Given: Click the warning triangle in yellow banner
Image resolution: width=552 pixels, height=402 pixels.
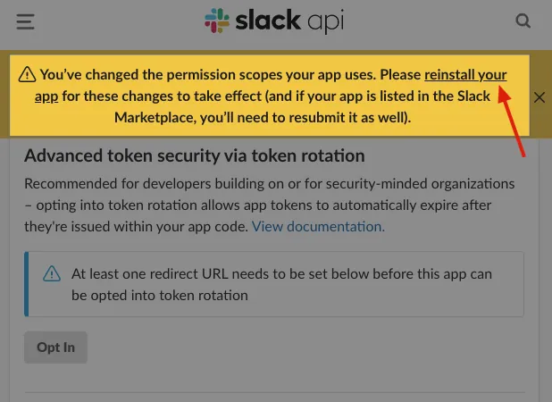Looking at the screenshot, I should coord(27,75).
